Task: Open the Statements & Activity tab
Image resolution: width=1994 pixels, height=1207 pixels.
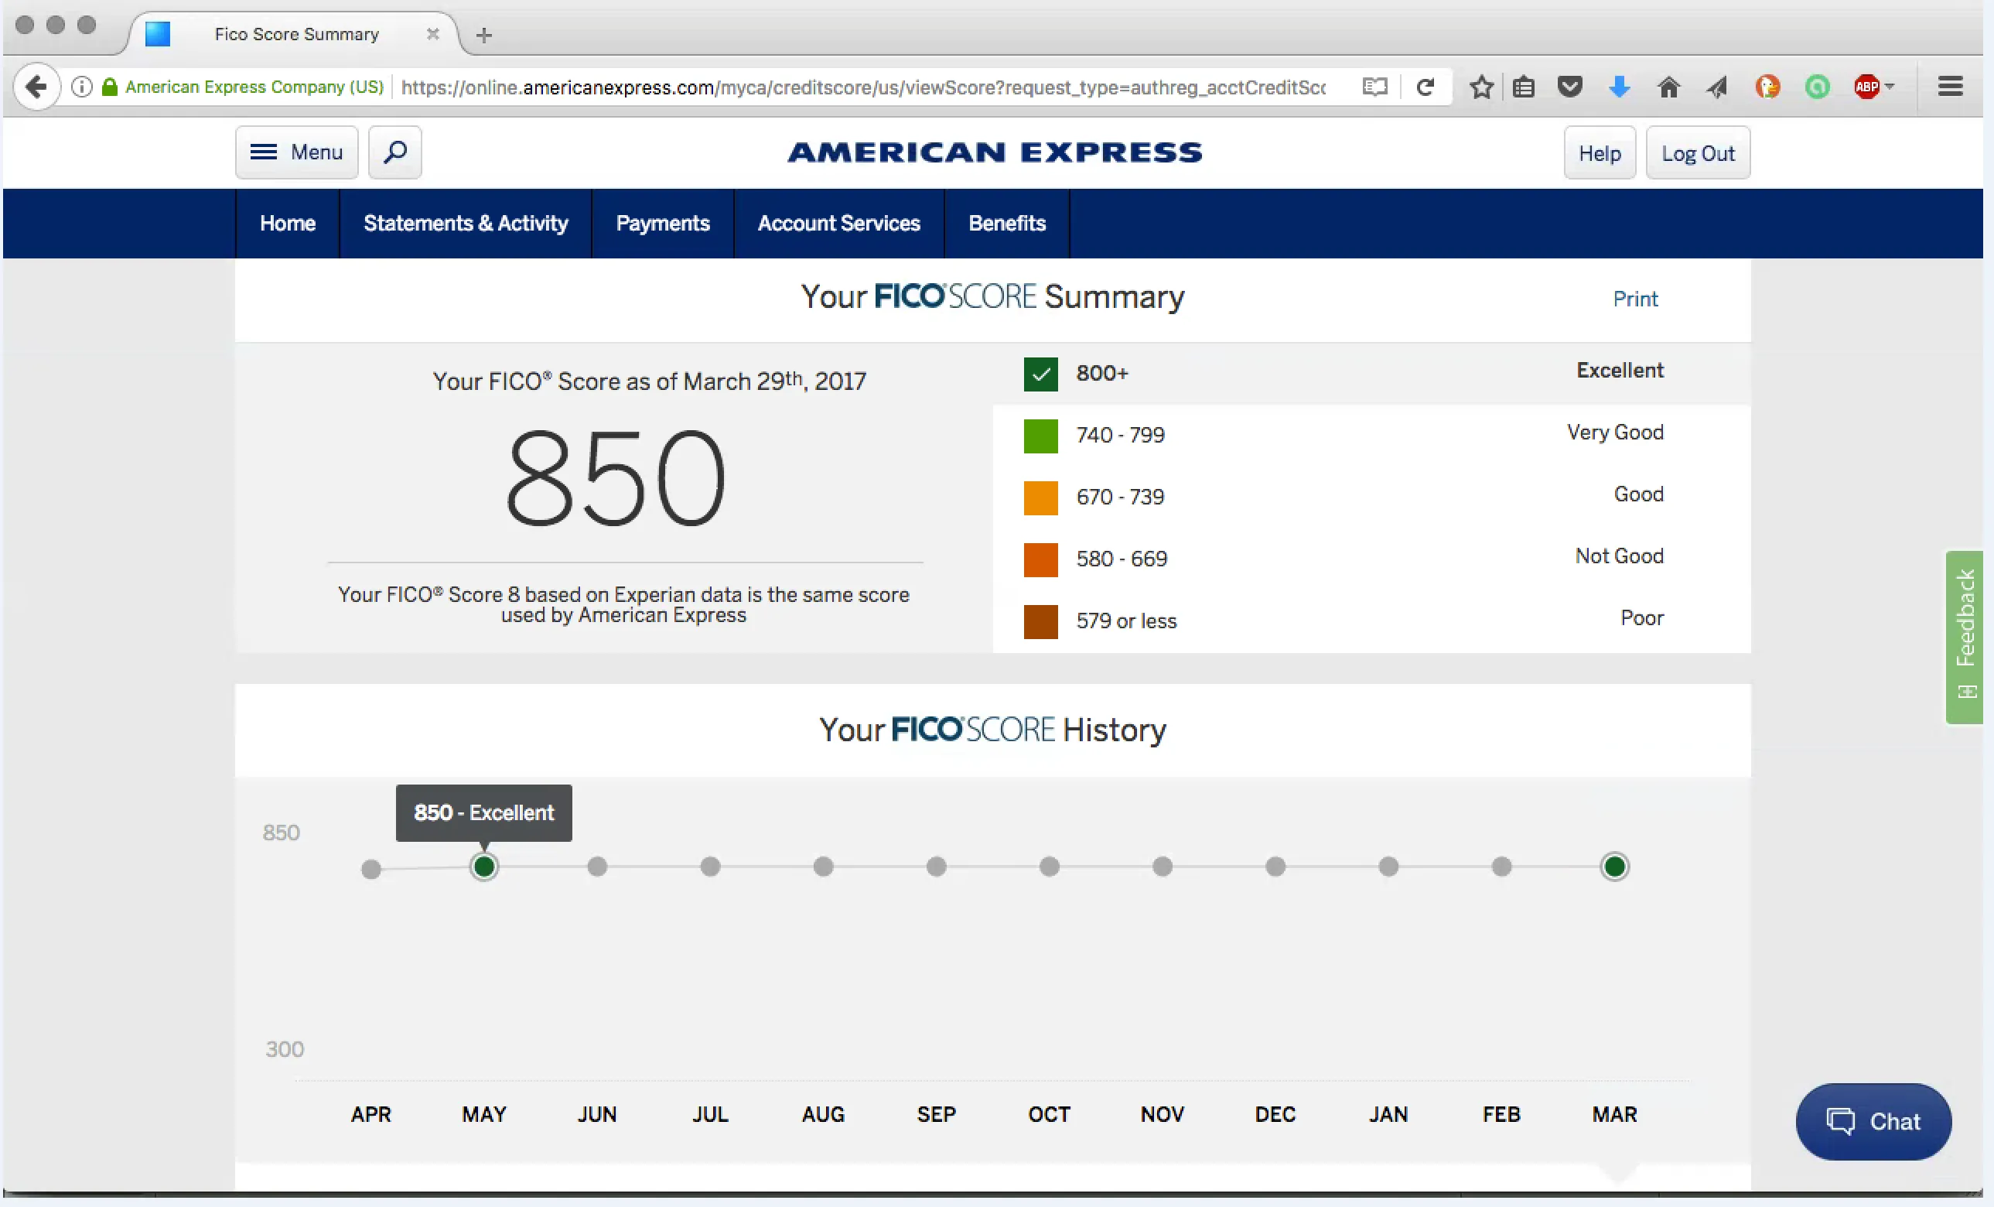Action: point(466,224)
